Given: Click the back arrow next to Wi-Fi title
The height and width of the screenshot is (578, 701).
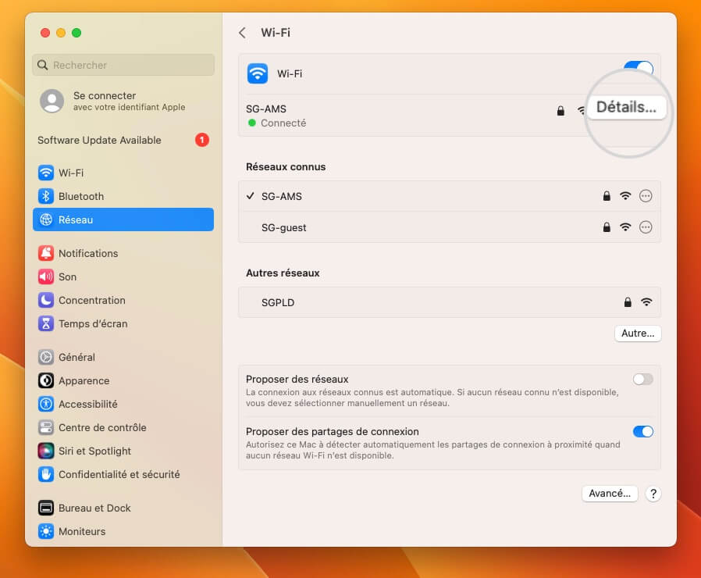Looking at the screenshot, I should point(242,33).
